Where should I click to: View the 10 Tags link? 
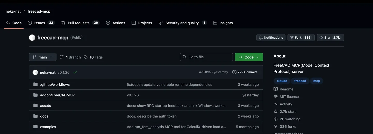[x=93, y=57]
